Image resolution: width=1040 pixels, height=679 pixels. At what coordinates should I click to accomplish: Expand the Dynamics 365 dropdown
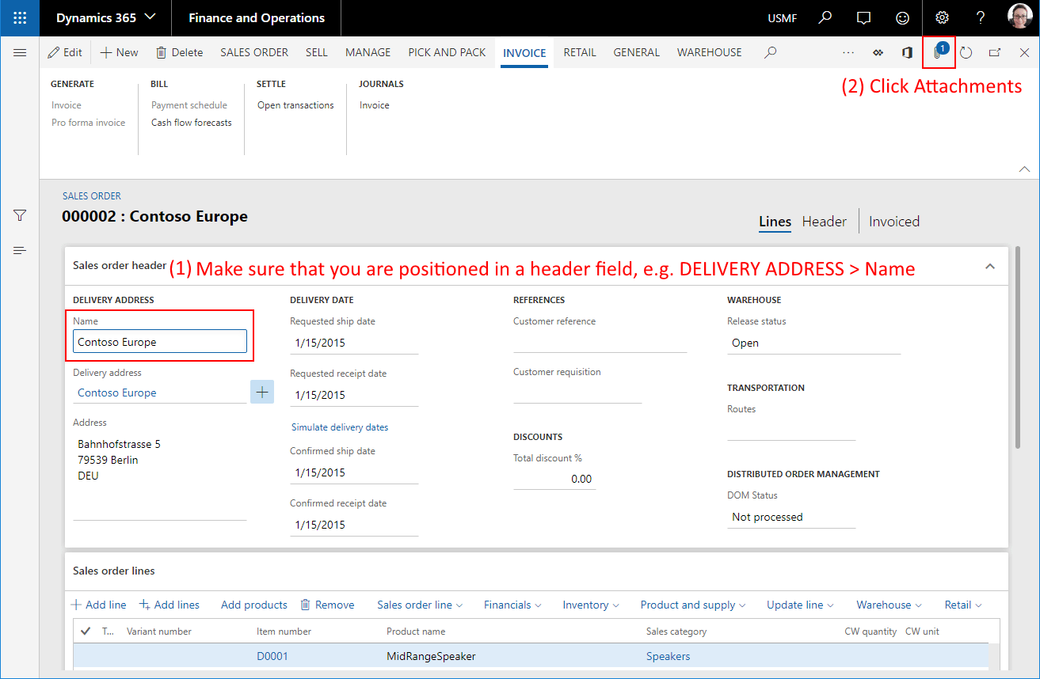[x=105, y=17]
